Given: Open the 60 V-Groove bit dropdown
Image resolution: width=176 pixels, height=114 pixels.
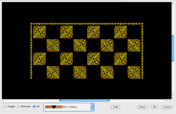Looking at the screenshot, I should (69, 107).
